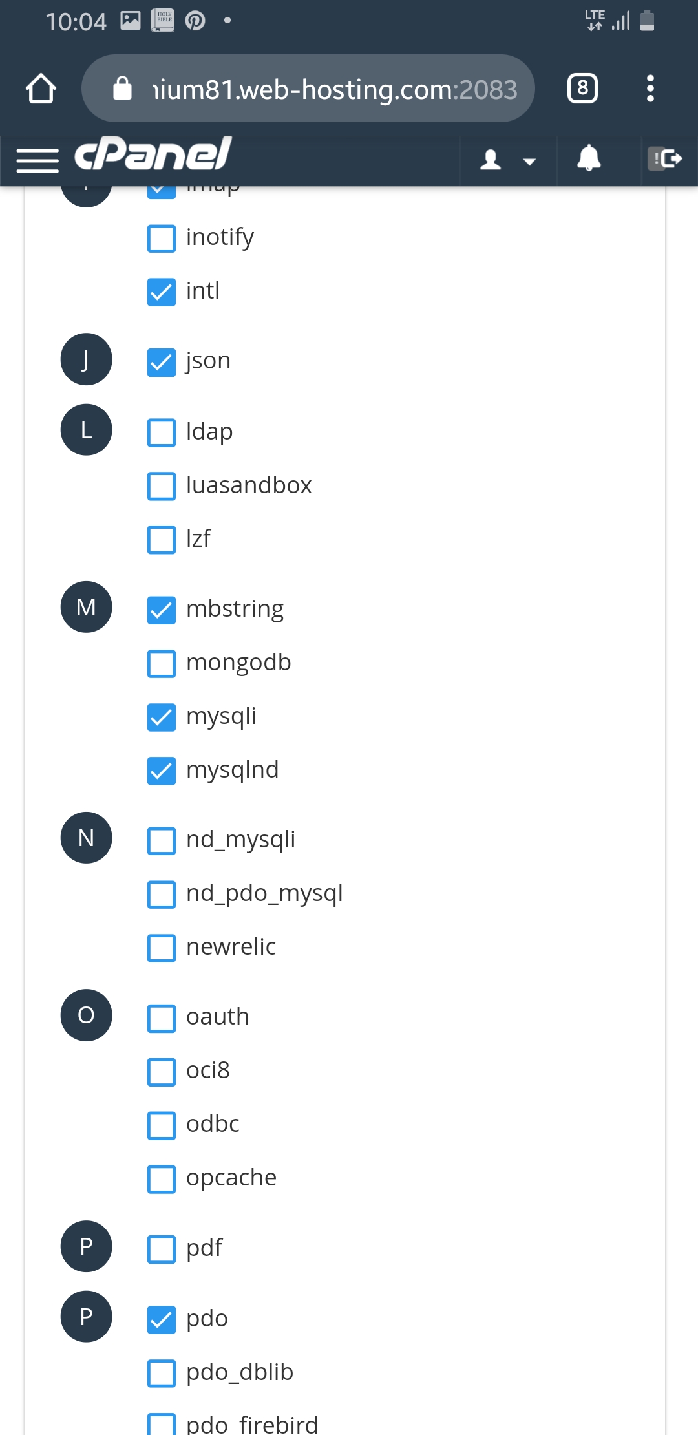Open the browser tab switcher
Image resolution: width=698 pixels, height=1435 pixels.
pyautogui.click(x=582, y=89)
